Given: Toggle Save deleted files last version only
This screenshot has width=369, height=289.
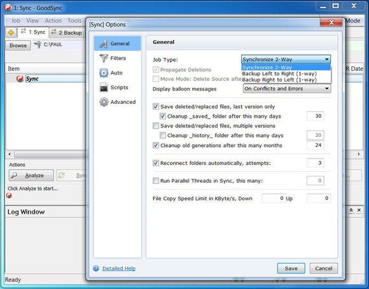Looking at the screenshot, I should (x=156, y=106).
